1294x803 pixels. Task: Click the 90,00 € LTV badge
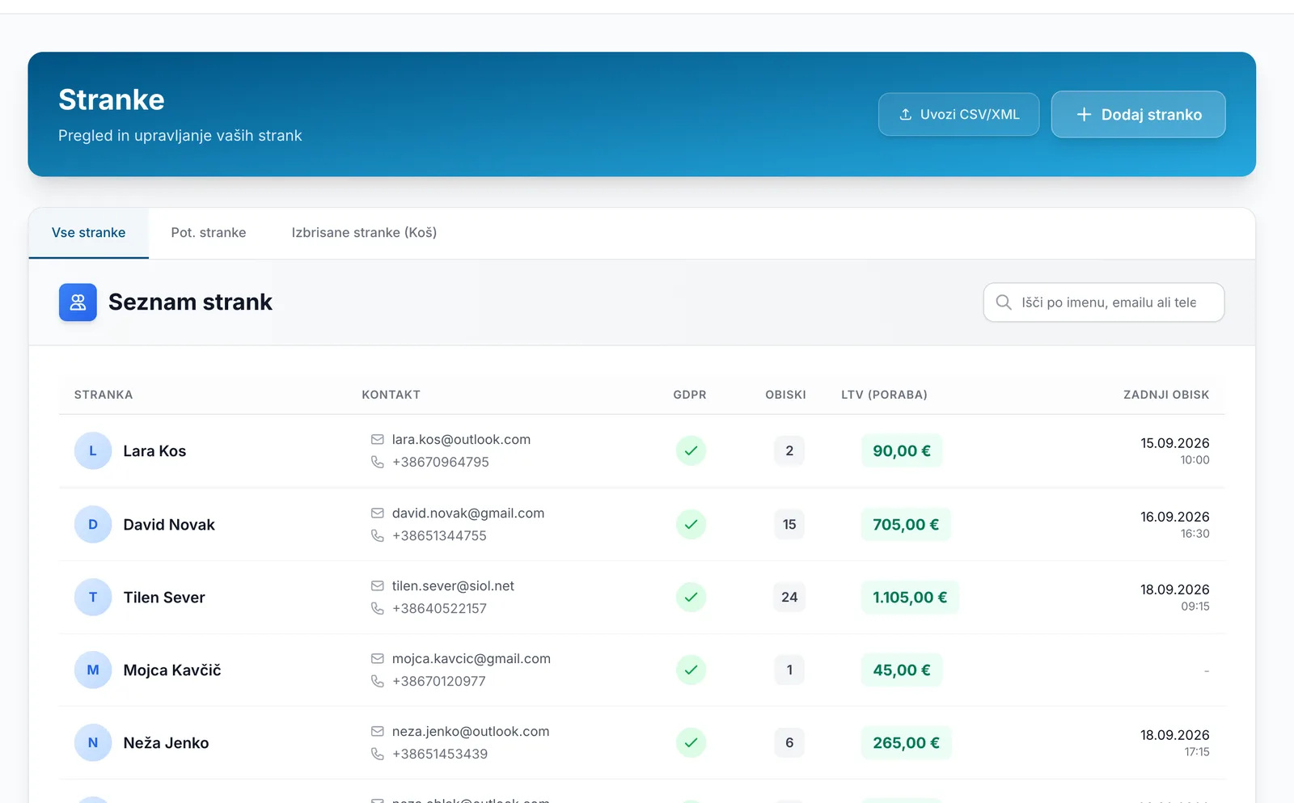pos(902,451)
